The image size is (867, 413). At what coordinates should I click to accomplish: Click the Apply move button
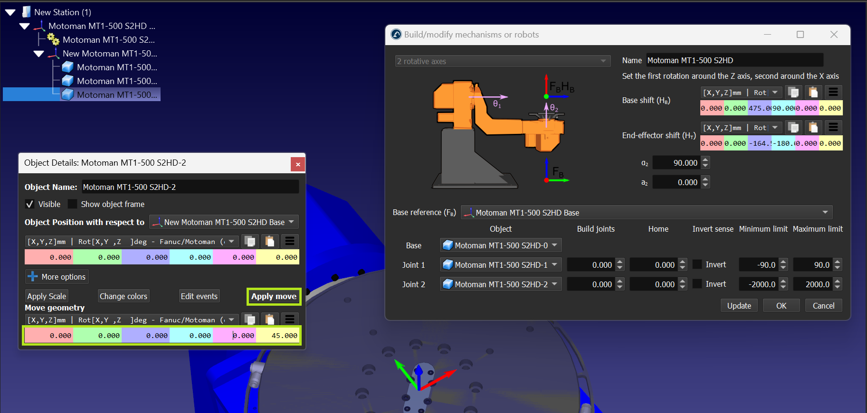pos(274,296)
